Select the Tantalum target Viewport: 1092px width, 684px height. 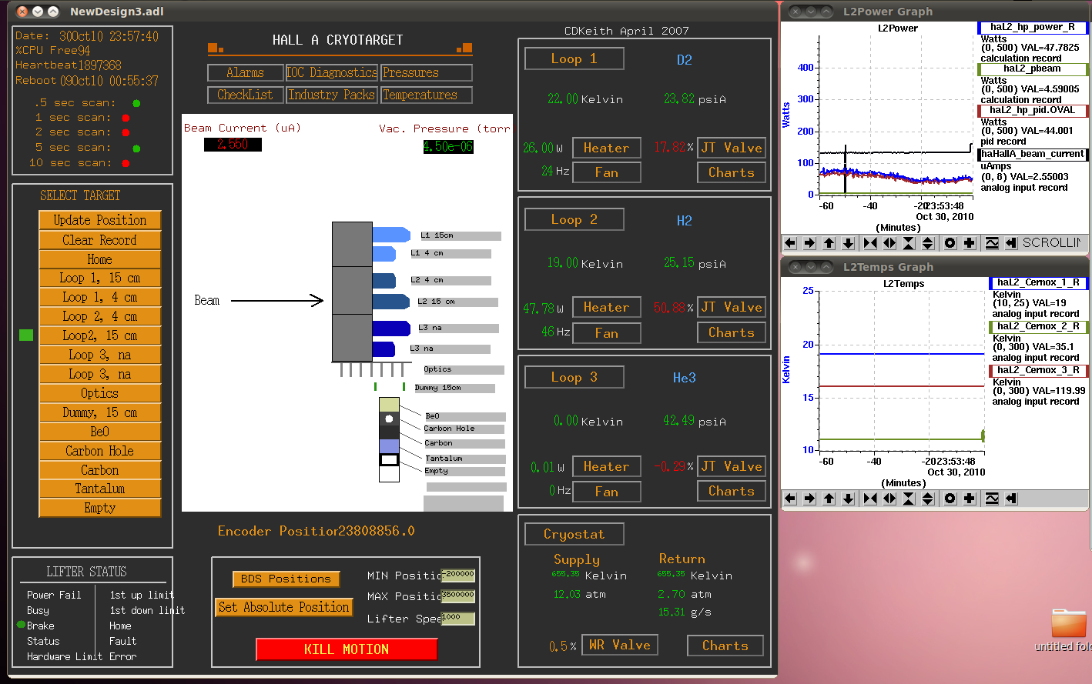click(100, 489)
